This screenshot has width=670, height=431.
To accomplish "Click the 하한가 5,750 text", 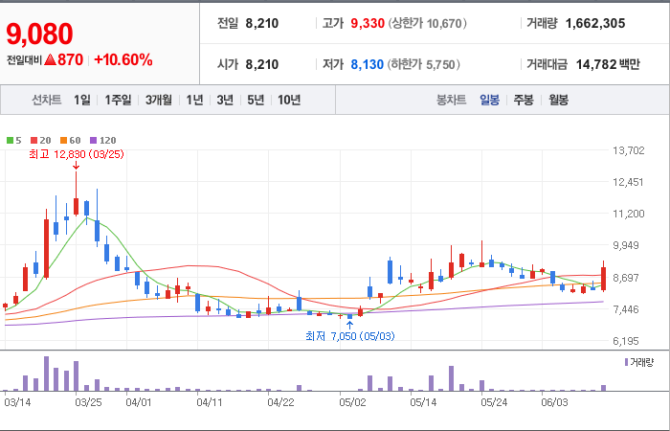I will [423, 64].
